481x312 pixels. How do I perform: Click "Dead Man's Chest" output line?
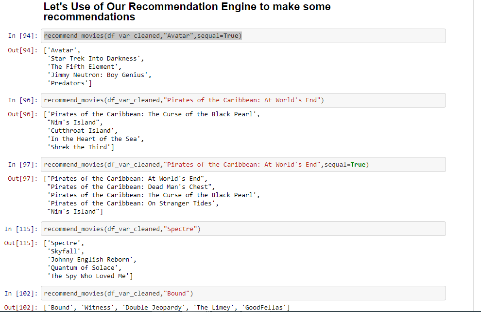(131, 187)
